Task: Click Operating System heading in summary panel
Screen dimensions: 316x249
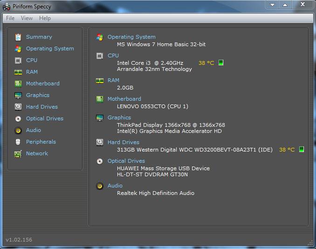Action: coord(131,37)
